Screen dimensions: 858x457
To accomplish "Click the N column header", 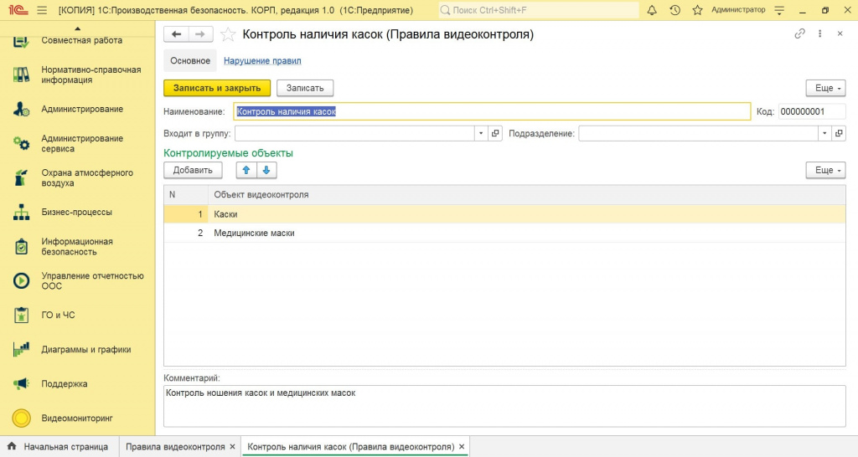I will pos(186,195).
